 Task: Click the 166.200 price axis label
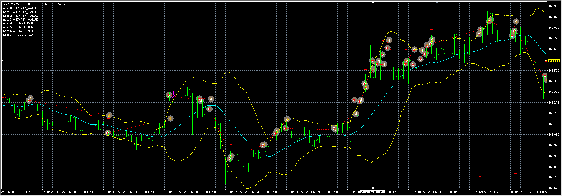pos(554,113)
